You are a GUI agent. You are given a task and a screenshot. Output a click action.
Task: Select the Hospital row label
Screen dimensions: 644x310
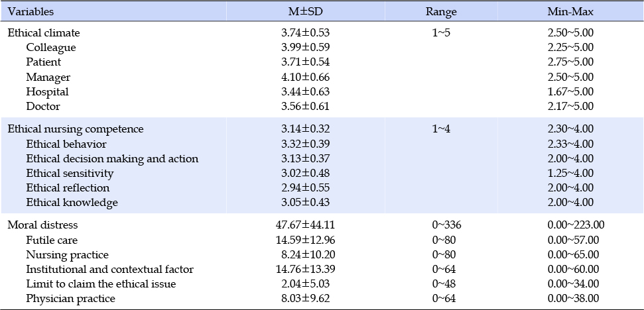pyautogui.click(x=47, y=92)
